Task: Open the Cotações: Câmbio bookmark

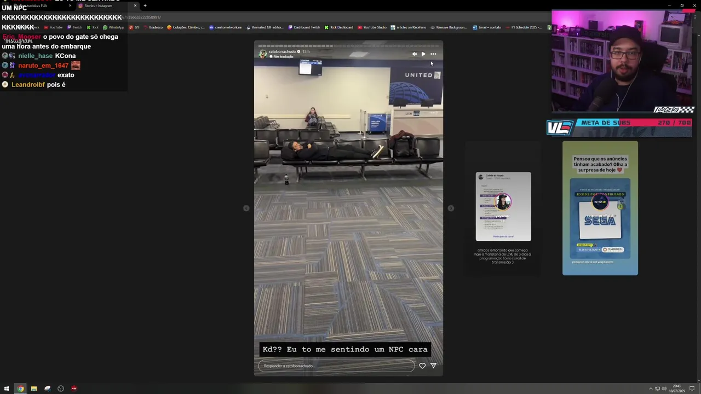Action: (x=186, y=27)
